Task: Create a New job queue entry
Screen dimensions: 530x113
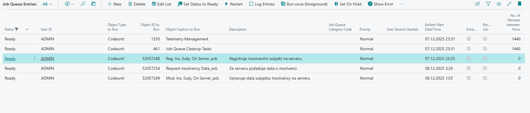Action: (114, 4)
